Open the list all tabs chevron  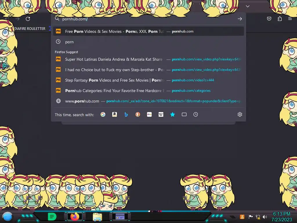tap(248, 6)
